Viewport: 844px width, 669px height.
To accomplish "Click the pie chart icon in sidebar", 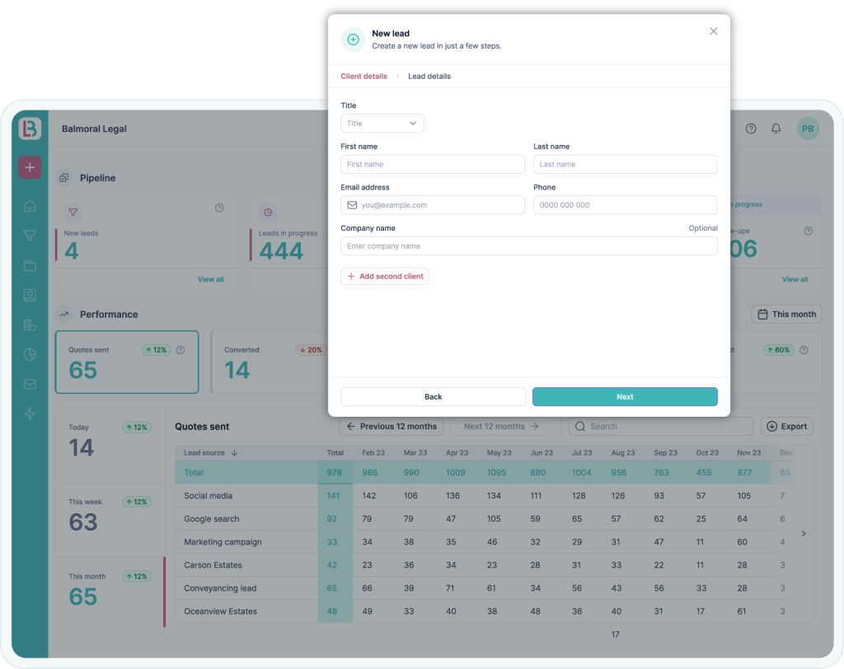I will pos(30,354).
